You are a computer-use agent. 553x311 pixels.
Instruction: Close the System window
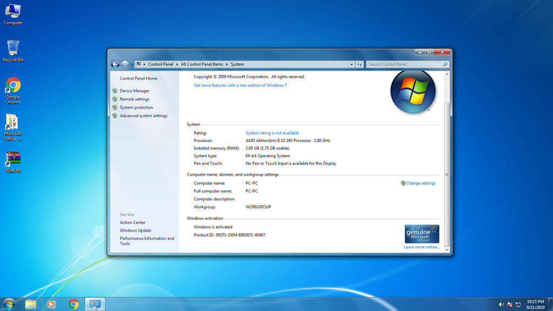click(x=442, y=52)
